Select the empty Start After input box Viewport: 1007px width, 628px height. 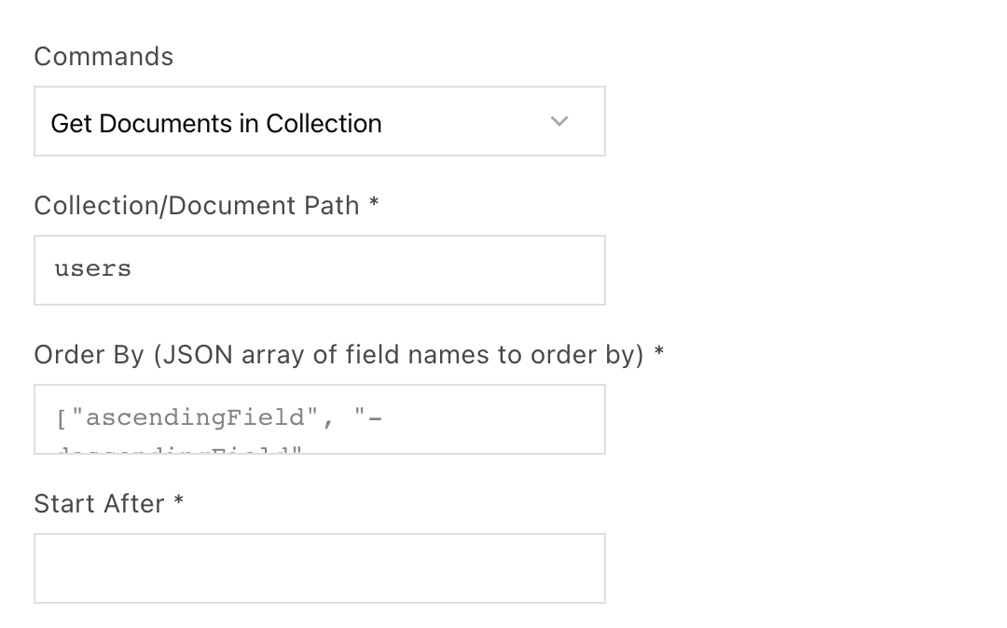coord(320,568)
